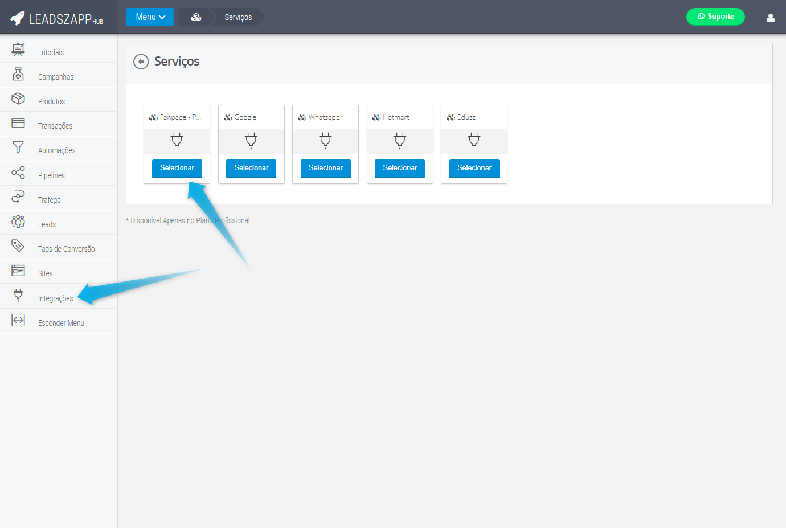Select the Automações funnel icon
The width and height of the screenshot is (786, 528).
pos(18,148)
